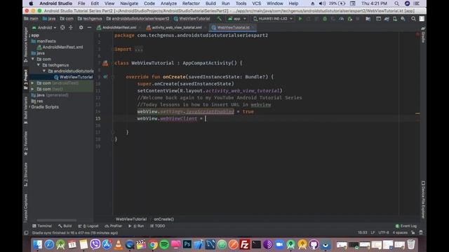Collapse the androidstudiotutoria package
Viewport: 449px width, 252px height.
(x=44, y=71)
